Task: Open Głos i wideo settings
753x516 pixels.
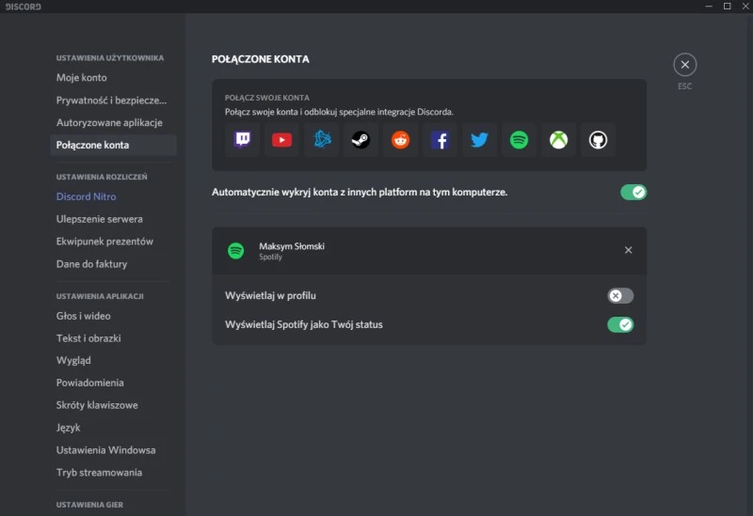Action: (113, 316)
